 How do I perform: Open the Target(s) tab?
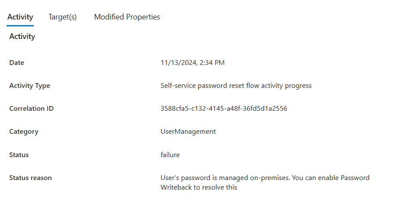click(x=62, y=17)
